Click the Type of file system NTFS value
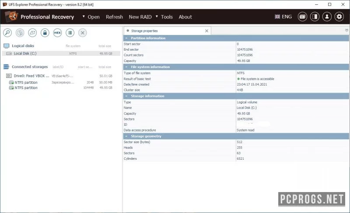Screen dimensions: 350x213 (241, 73)
